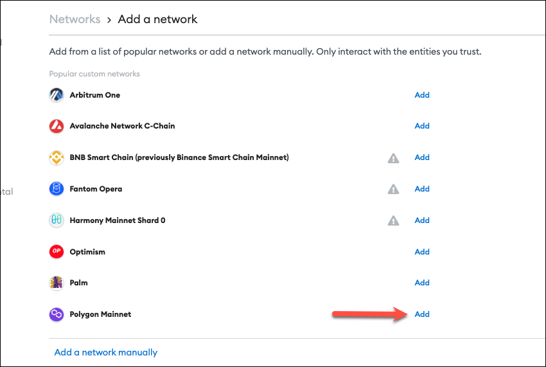Click the Palm network logo

point(57,283)
